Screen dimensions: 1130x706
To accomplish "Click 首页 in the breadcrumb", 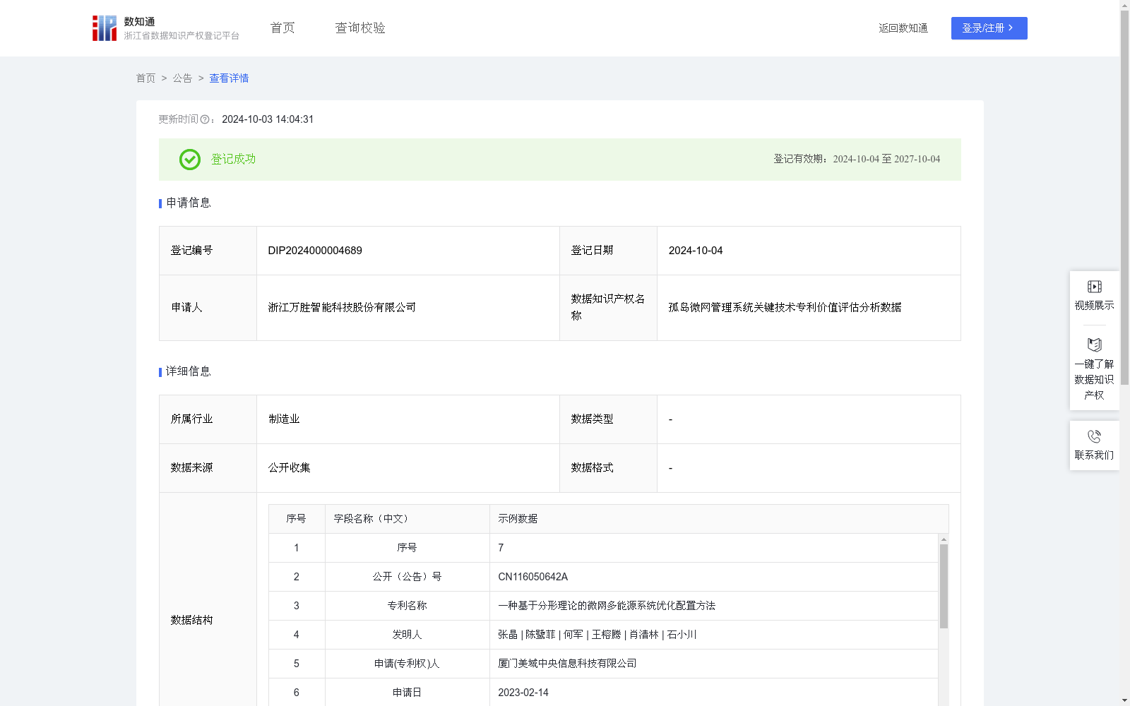I will point(145,78).
